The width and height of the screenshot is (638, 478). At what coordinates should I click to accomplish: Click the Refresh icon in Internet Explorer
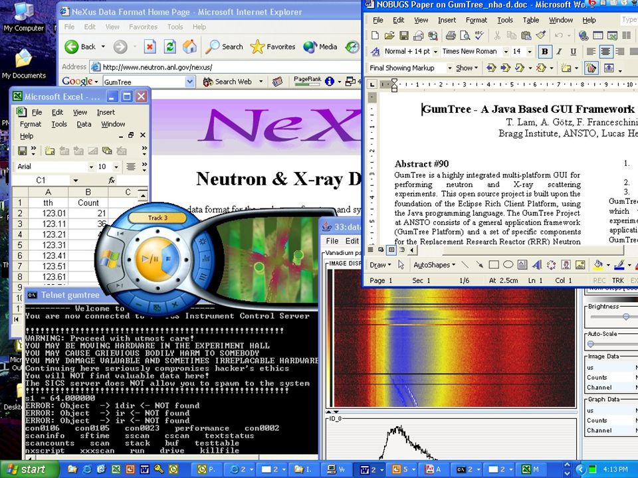click(169, 46)
